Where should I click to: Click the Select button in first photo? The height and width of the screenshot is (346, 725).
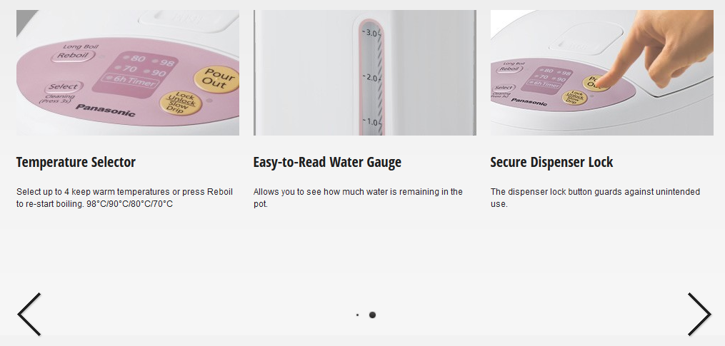pos(65,87)
